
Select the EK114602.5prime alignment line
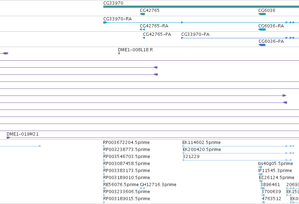(x=238, y=146)
